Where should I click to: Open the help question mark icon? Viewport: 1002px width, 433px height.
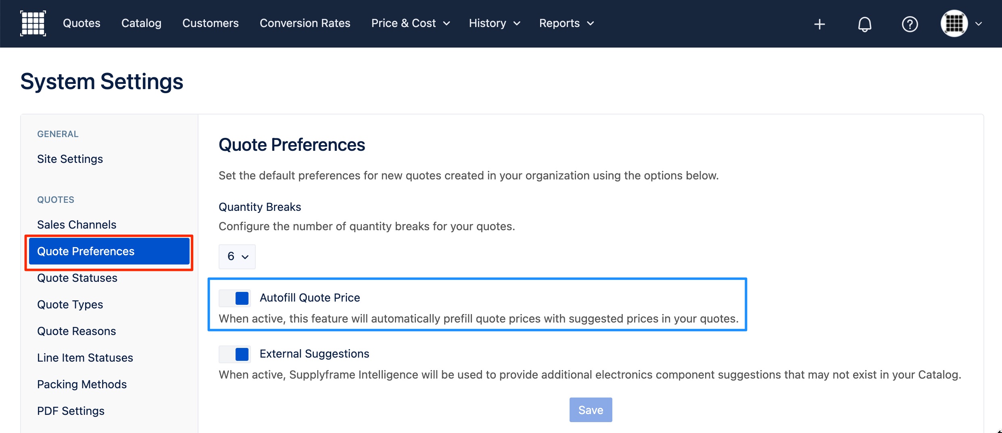(x=910, y=24)
